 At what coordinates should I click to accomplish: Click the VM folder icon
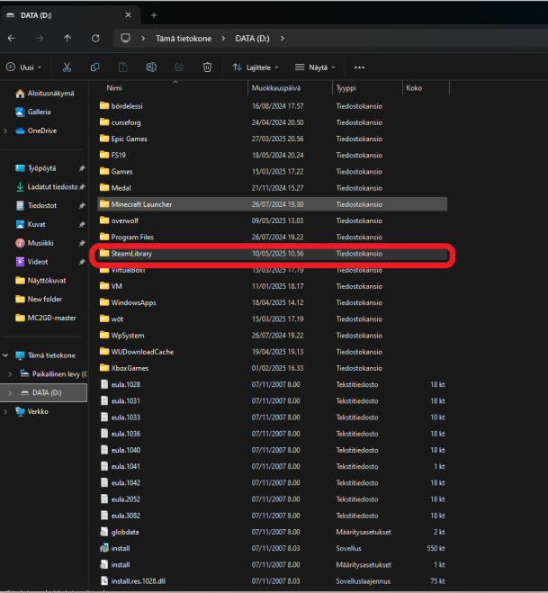(104, 286)
